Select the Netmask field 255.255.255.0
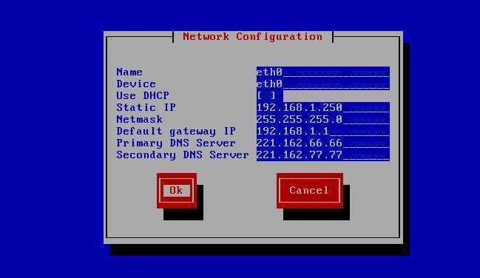This screenshot has height=278, width=480. [323, 119]
